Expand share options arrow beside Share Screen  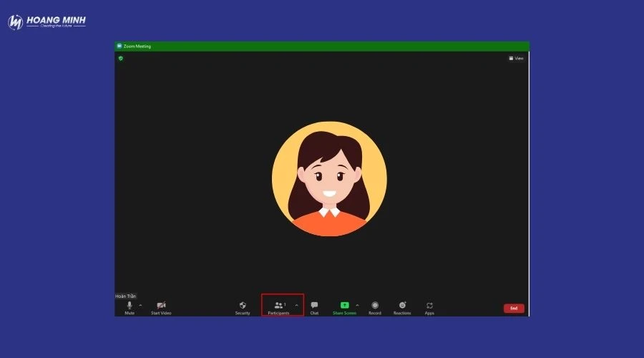[x=357, y=306]
